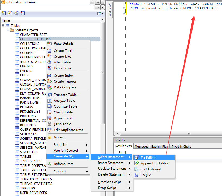Open the Select statement submenu

pyautogui.click(x=111, y=157)
